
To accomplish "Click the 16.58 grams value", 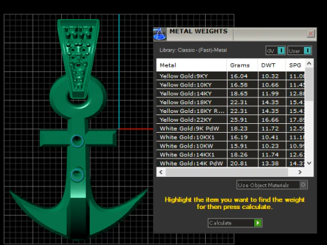I will (x=239, y=85).
